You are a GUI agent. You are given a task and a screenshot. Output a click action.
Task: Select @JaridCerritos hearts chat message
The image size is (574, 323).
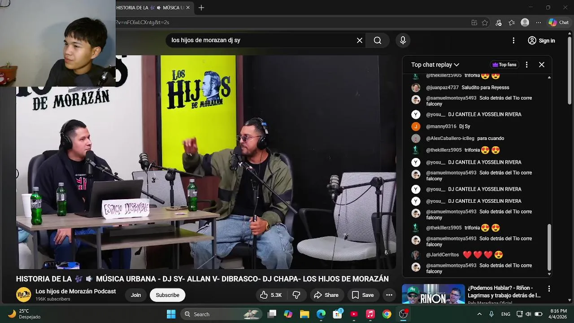click(465, 255)
